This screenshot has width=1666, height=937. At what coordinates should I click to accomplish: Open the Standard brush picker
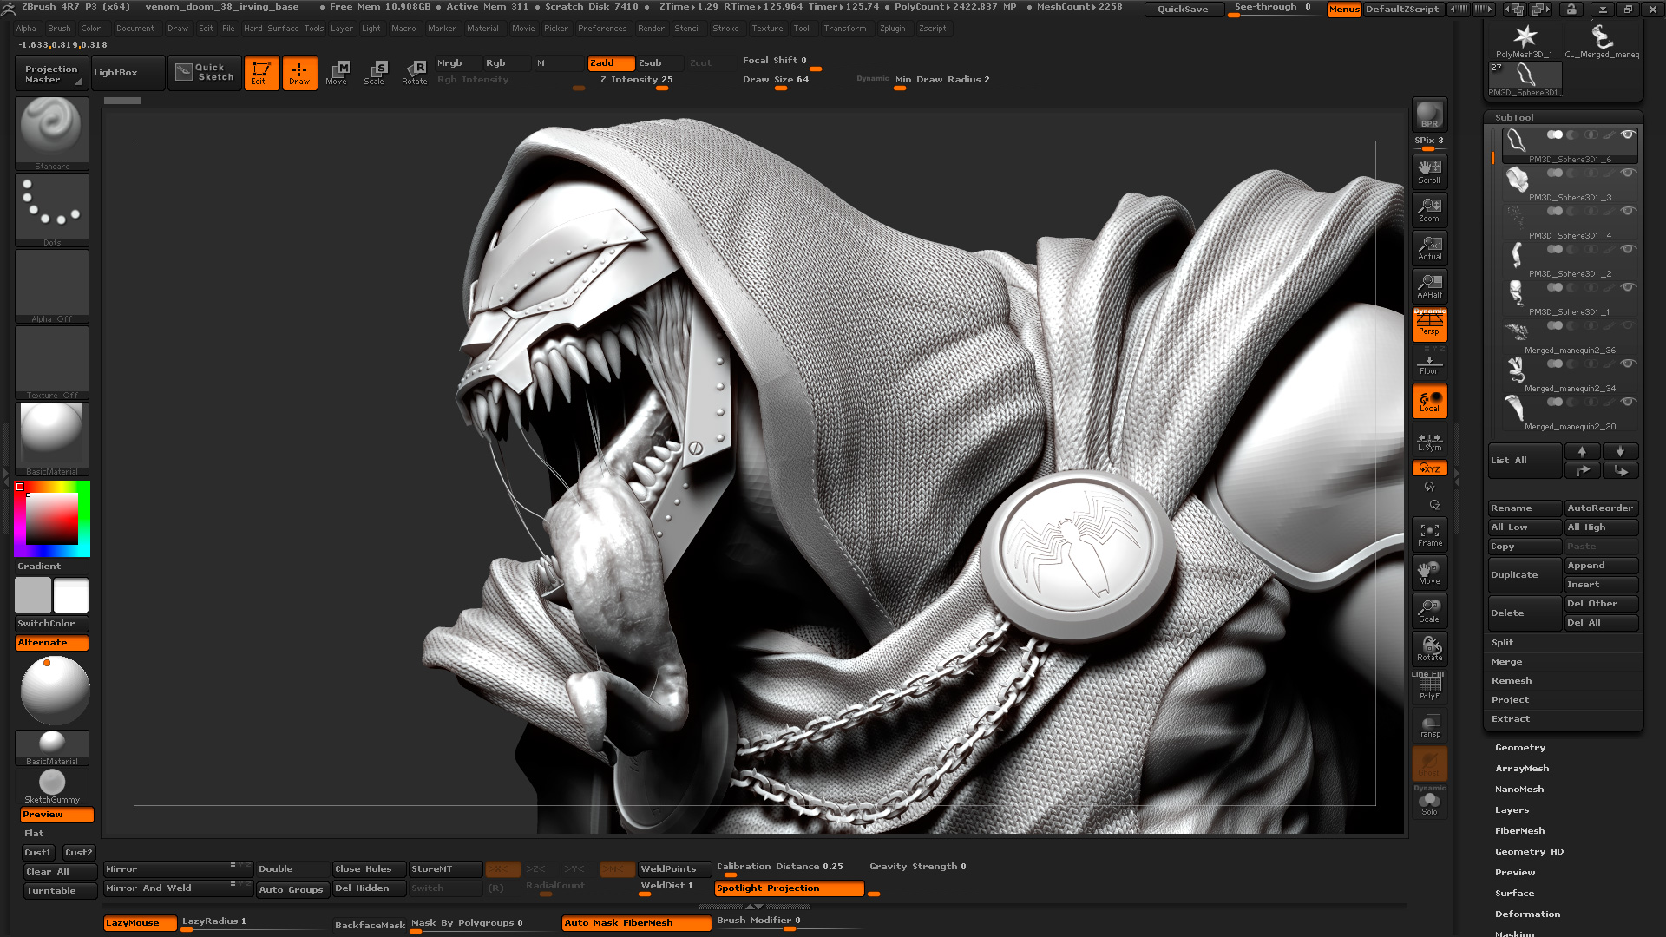(x=52, y=134)
